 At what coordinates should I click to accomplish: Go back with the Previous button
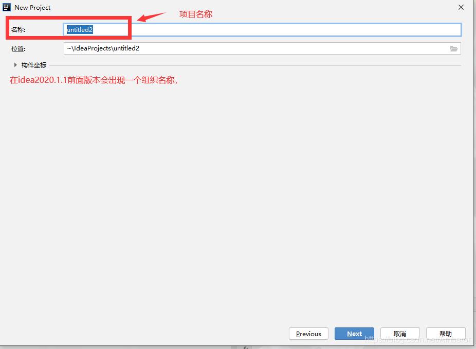point(308,334)
